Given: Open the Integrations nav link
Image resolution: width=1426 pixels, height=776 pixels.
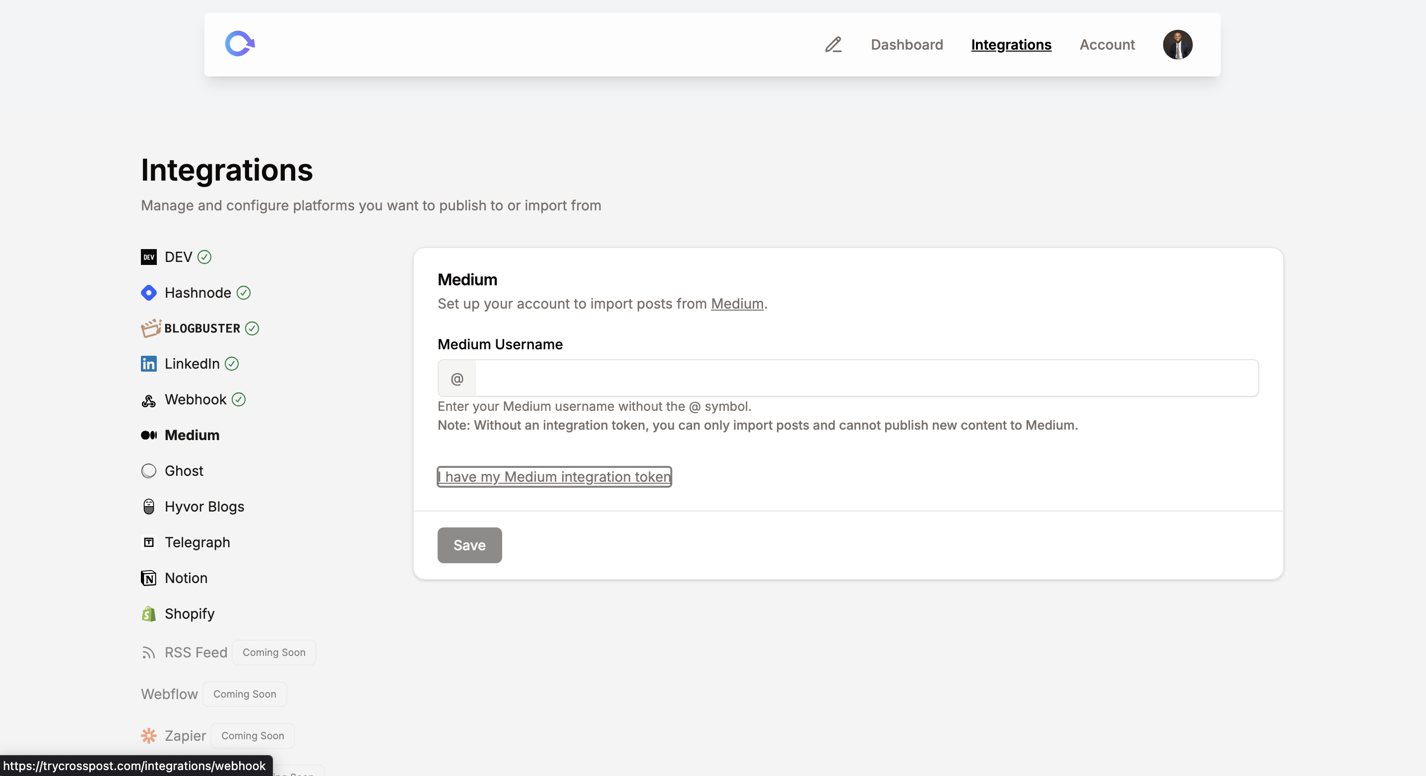Looking at the screenshot, I should click(x=1011, y=44).
